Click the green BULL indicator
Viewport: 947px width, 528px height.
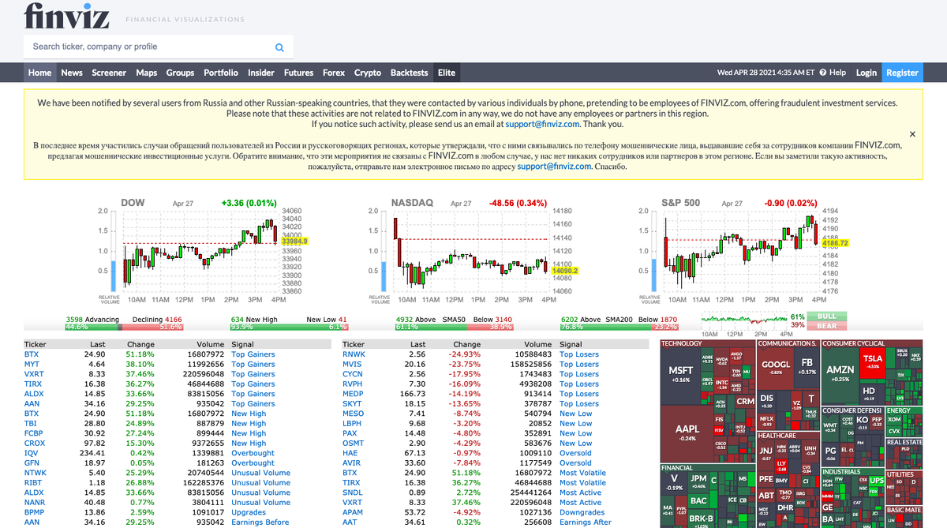coord(826,316)
